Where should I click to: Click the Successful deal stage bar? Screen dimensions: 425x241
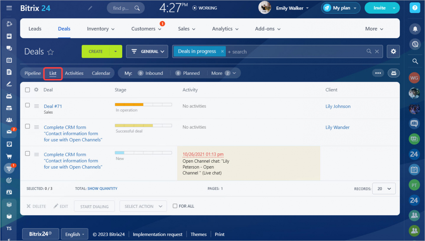pyautogui.click(x=143, y=125)
